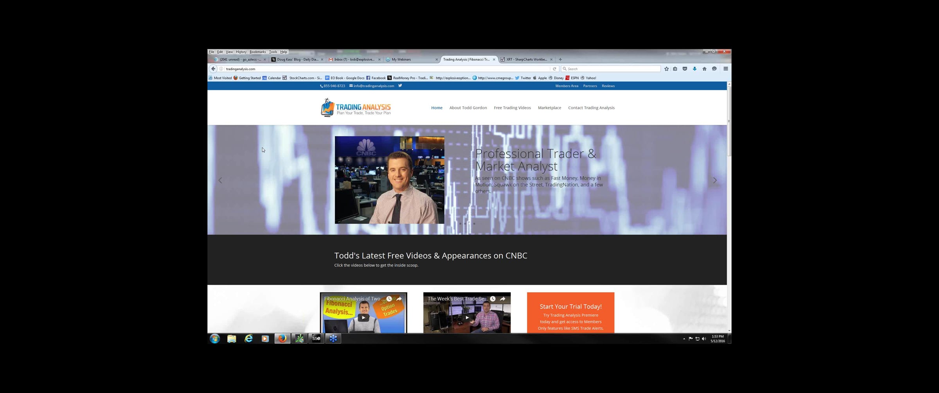Switch to the Inbox (7) Gmail tab
Screen dimensions: 939x393
point(355,59)
